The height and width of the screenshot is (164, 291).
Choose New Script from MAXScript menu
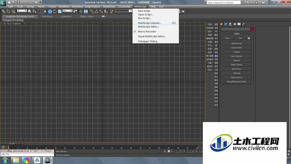click(144, 11)
